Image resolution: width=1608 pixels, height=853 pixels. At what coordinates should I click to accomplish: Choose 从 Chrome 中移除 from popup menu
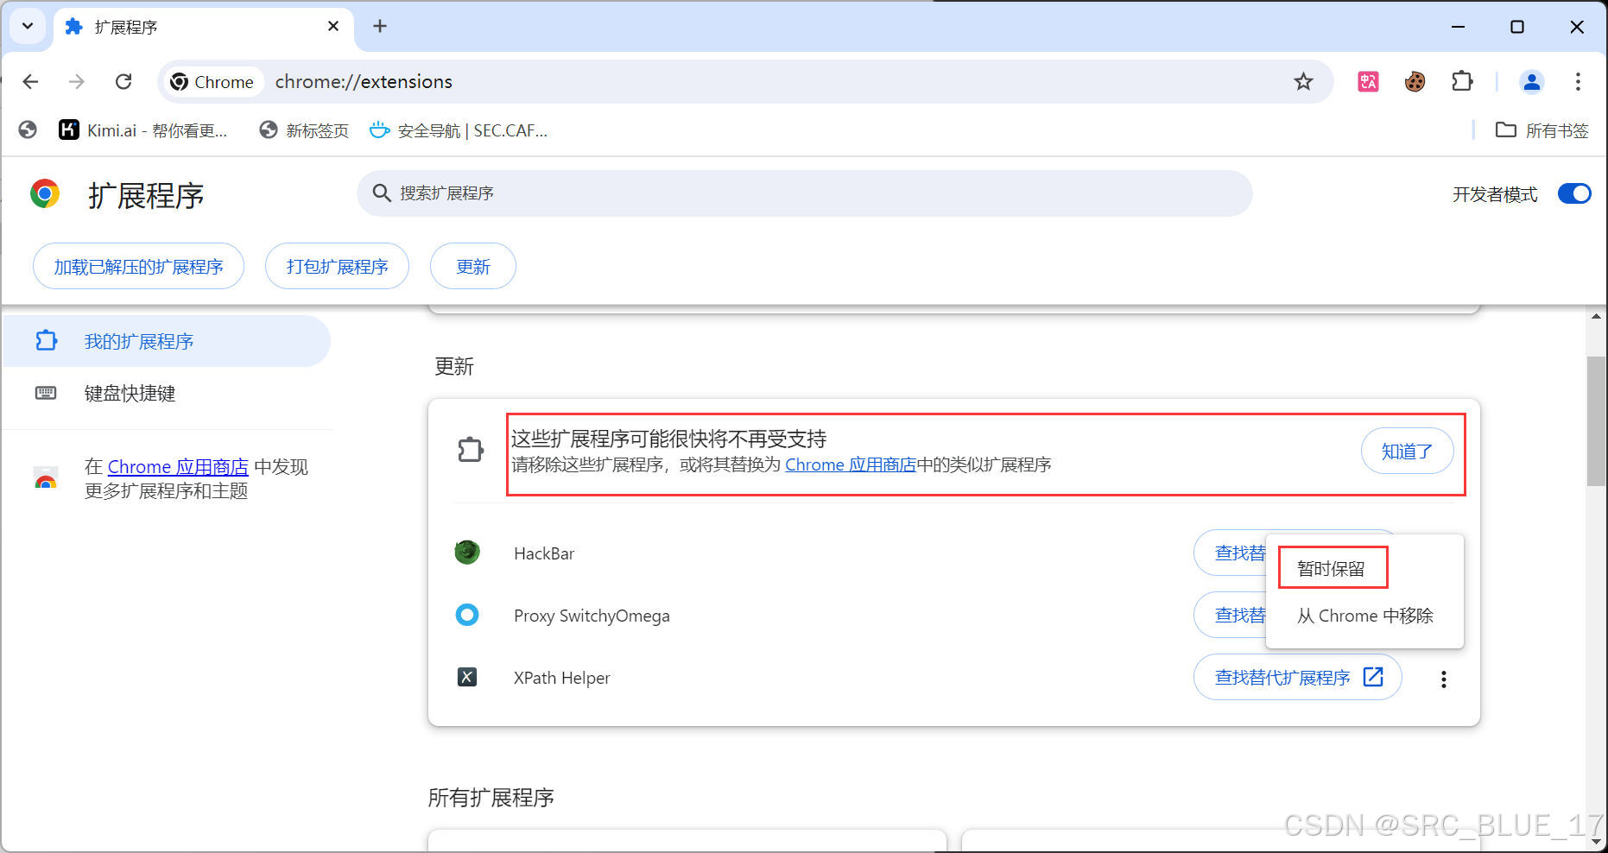(x=1364, y=616)
